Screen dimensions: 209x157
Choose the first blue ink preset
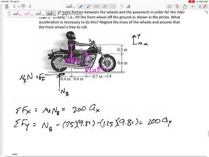[x=17, y=14]
